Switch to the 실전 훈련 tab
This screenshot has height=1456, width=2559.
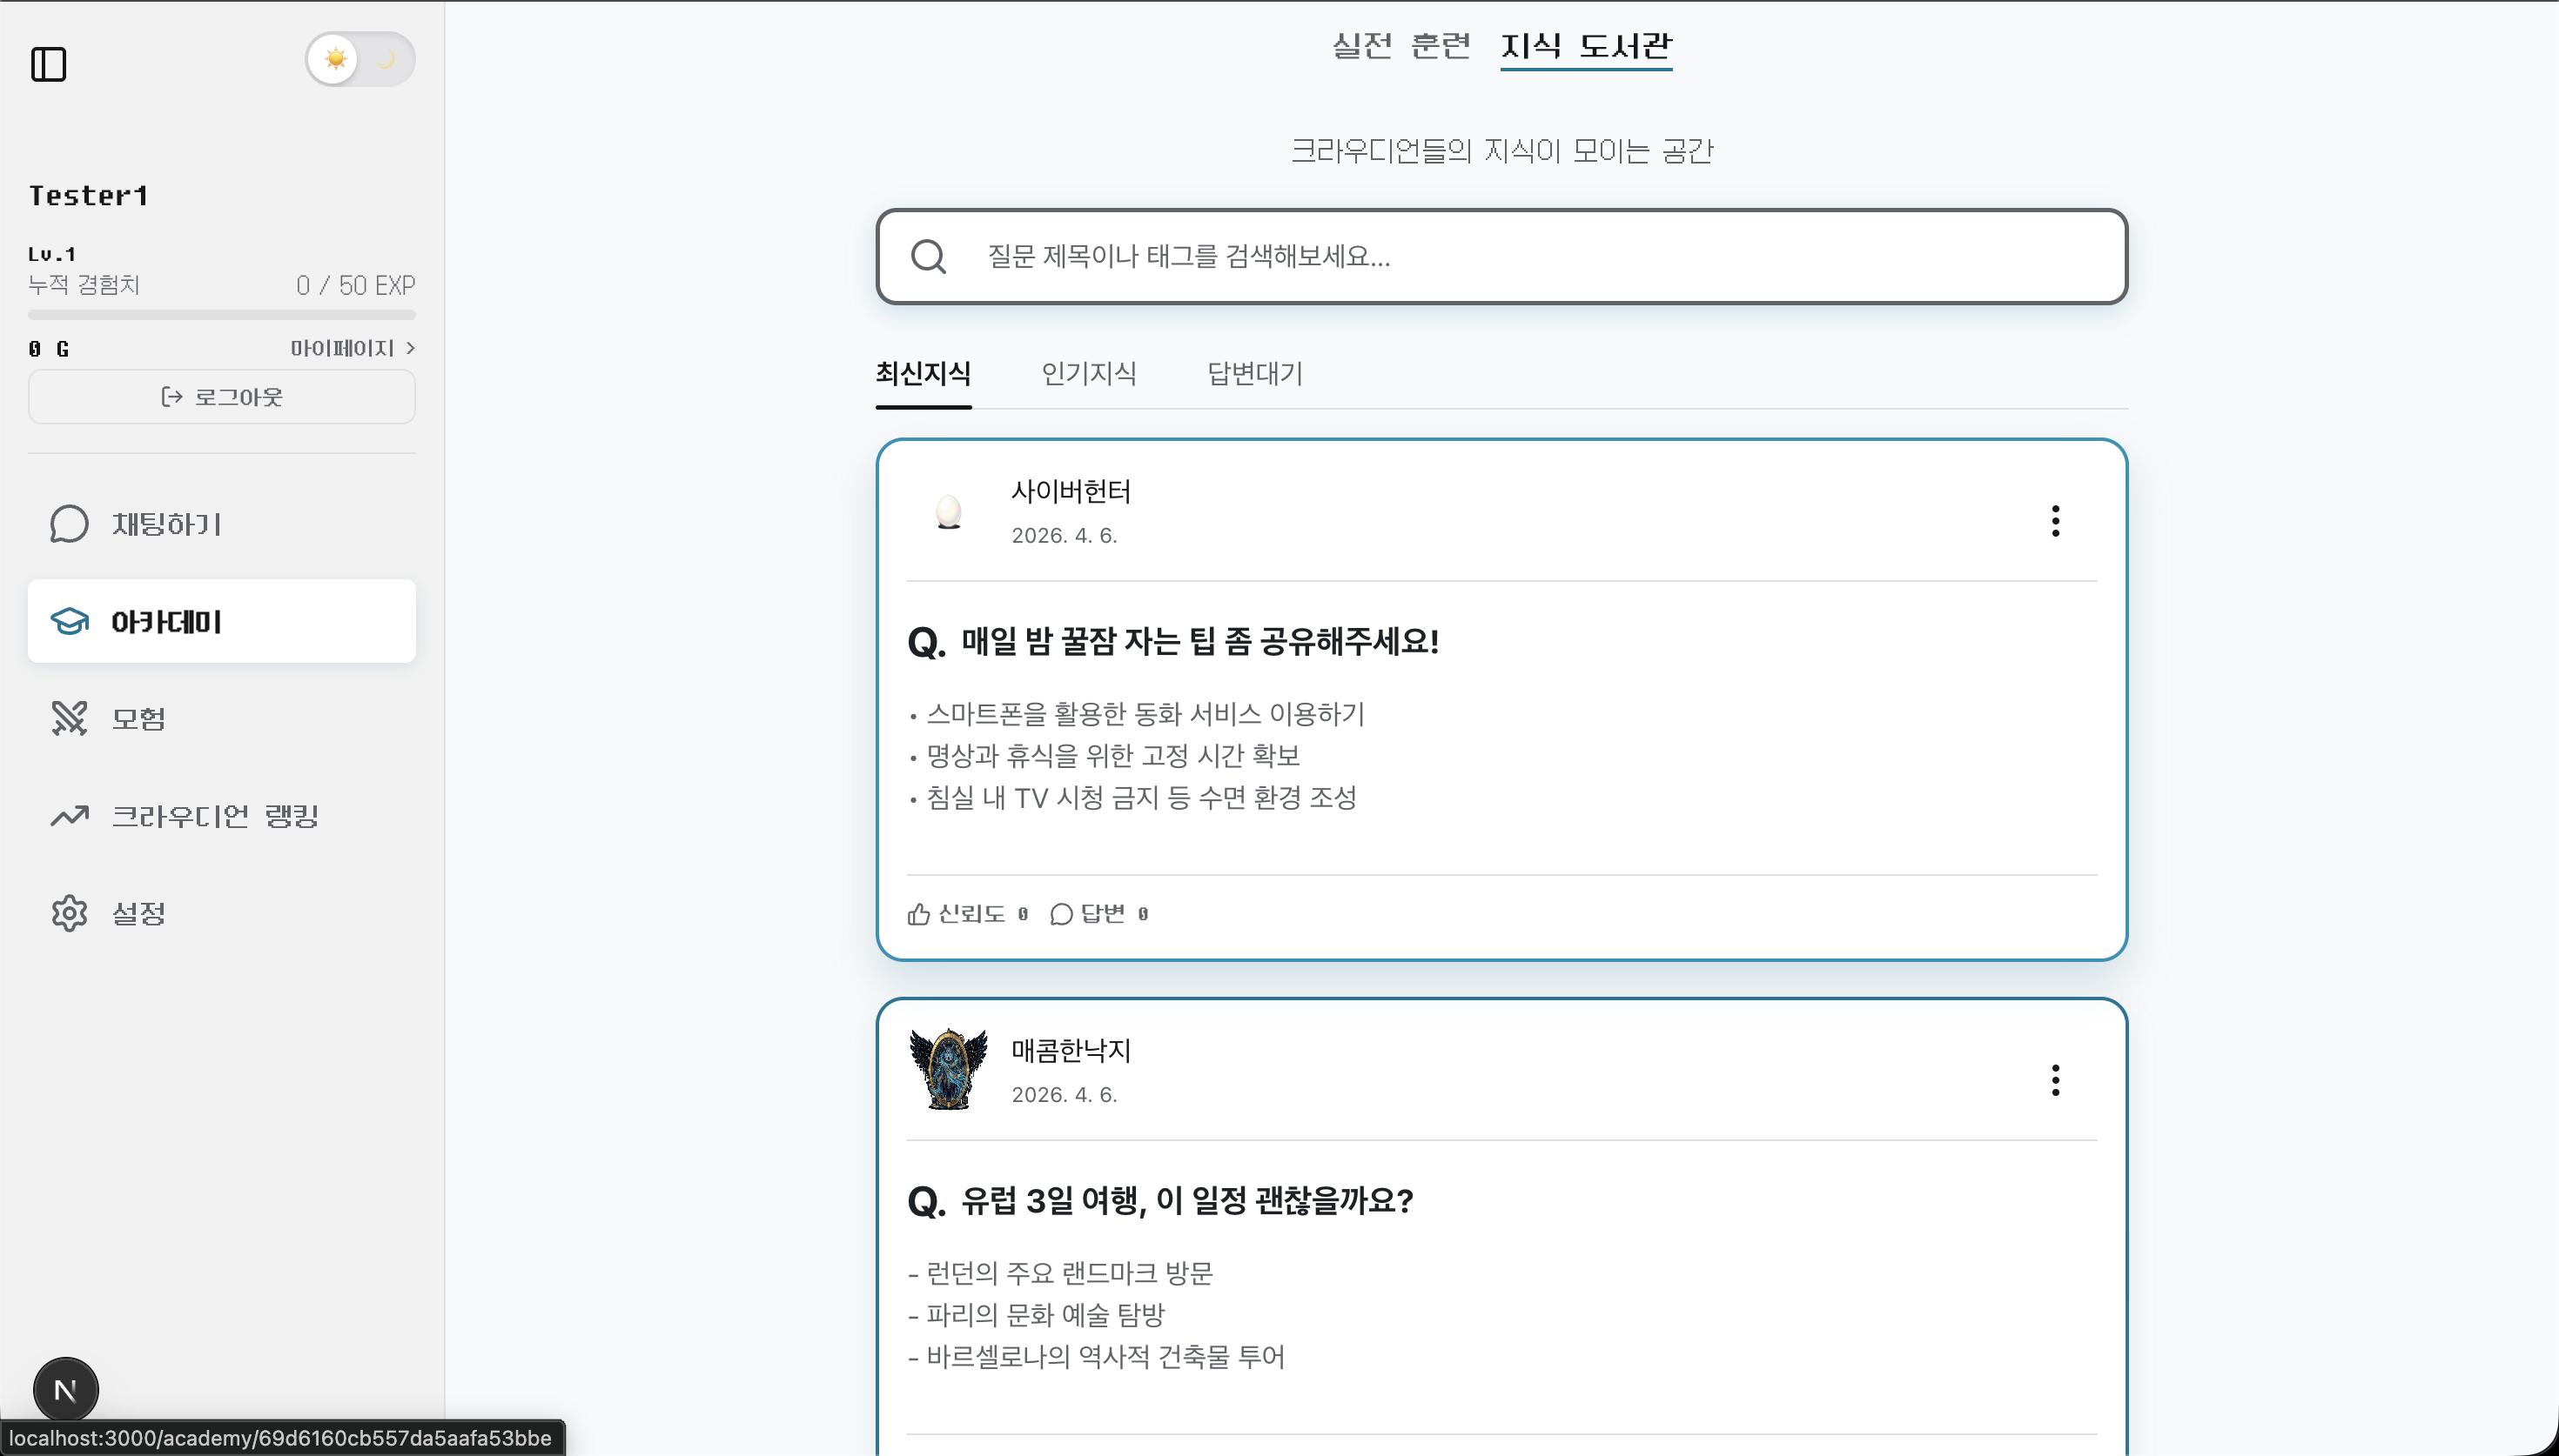1400,46
